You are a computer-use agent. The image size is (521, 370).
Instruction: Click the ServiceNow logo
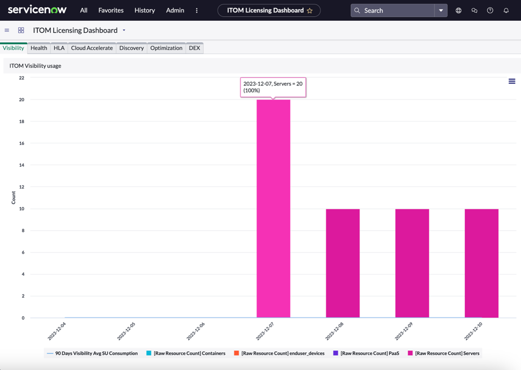37,9
